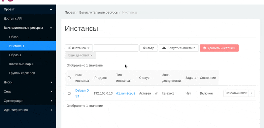Collapse the Проект section chevron
Viewport: 264px width, 128px height.
pos(51,10)
